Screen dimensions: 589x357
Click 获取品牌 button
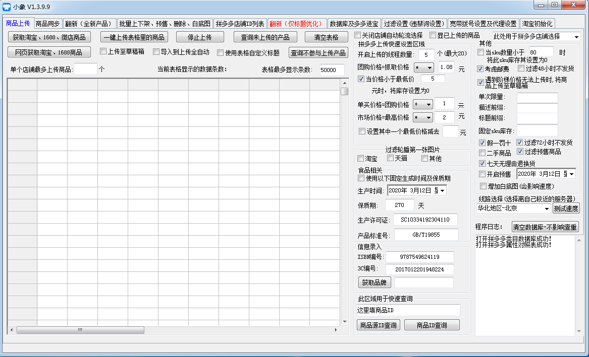[x=374, y=282]
